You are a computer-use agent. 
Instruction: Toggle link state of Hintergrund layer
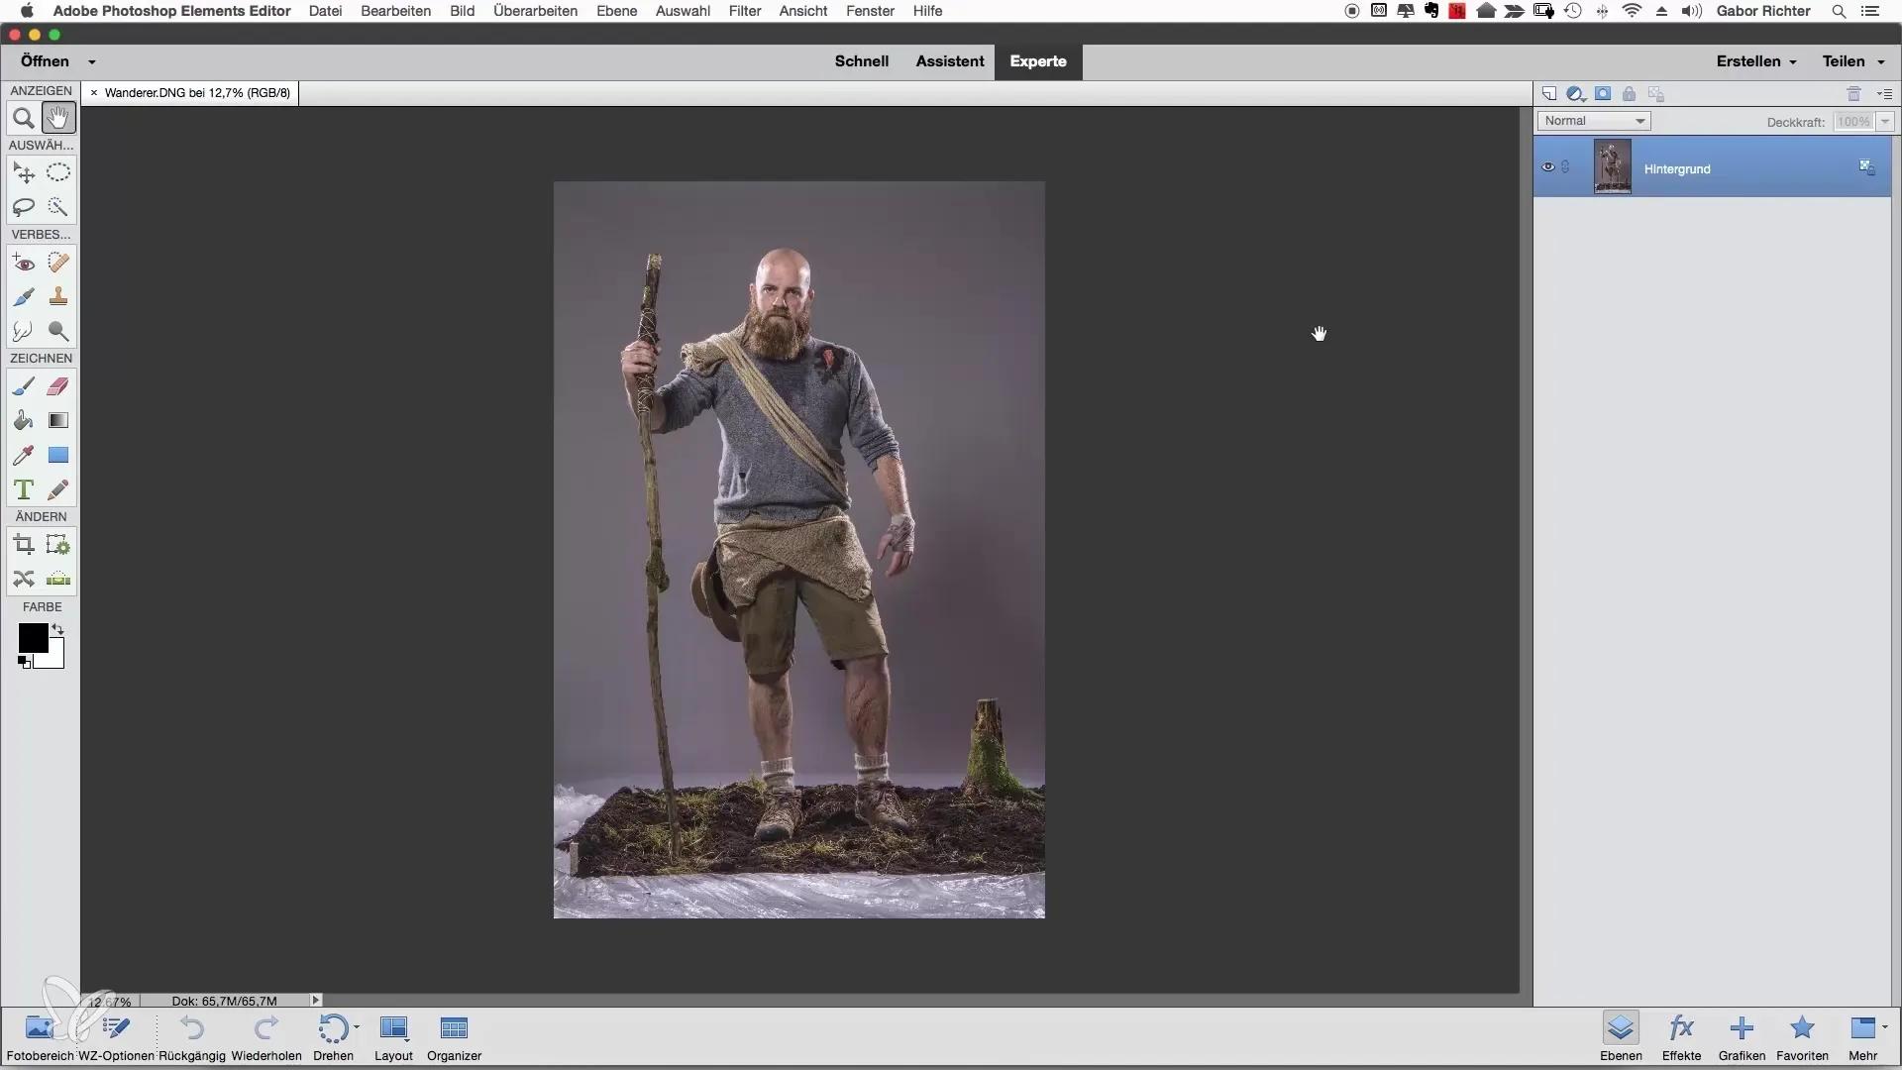(1566, 167)
